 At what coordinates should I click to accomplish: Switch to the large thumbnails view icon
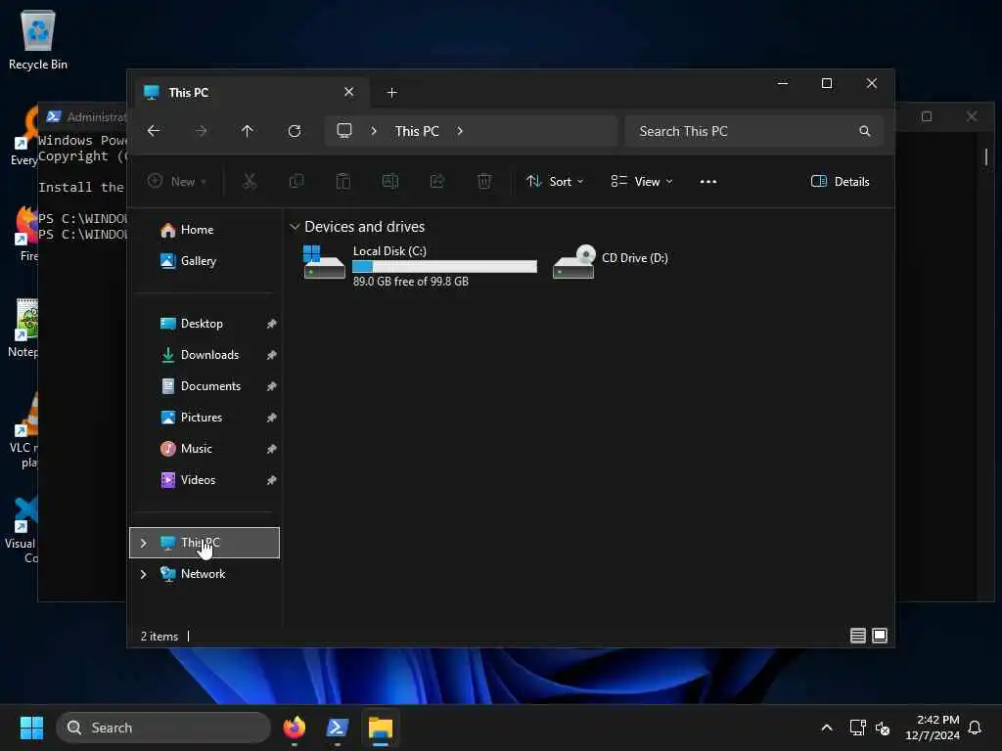point(880,636)
